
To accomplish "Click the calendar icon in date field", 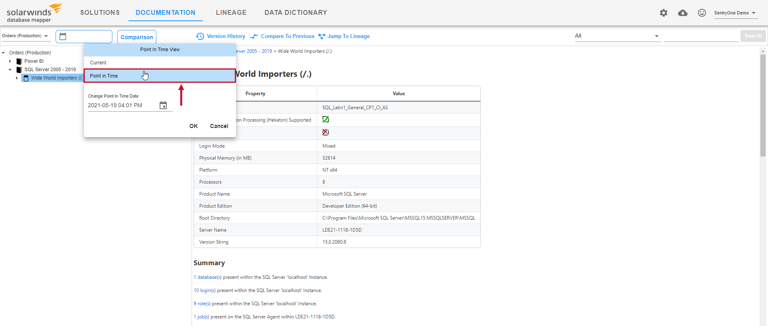I will click(x=63, y=36).
